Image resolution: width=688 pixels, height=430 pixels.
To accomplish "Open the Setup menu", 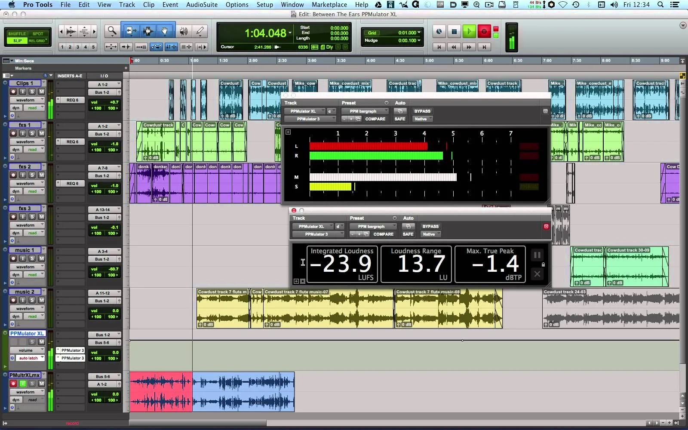I will 265,5.
